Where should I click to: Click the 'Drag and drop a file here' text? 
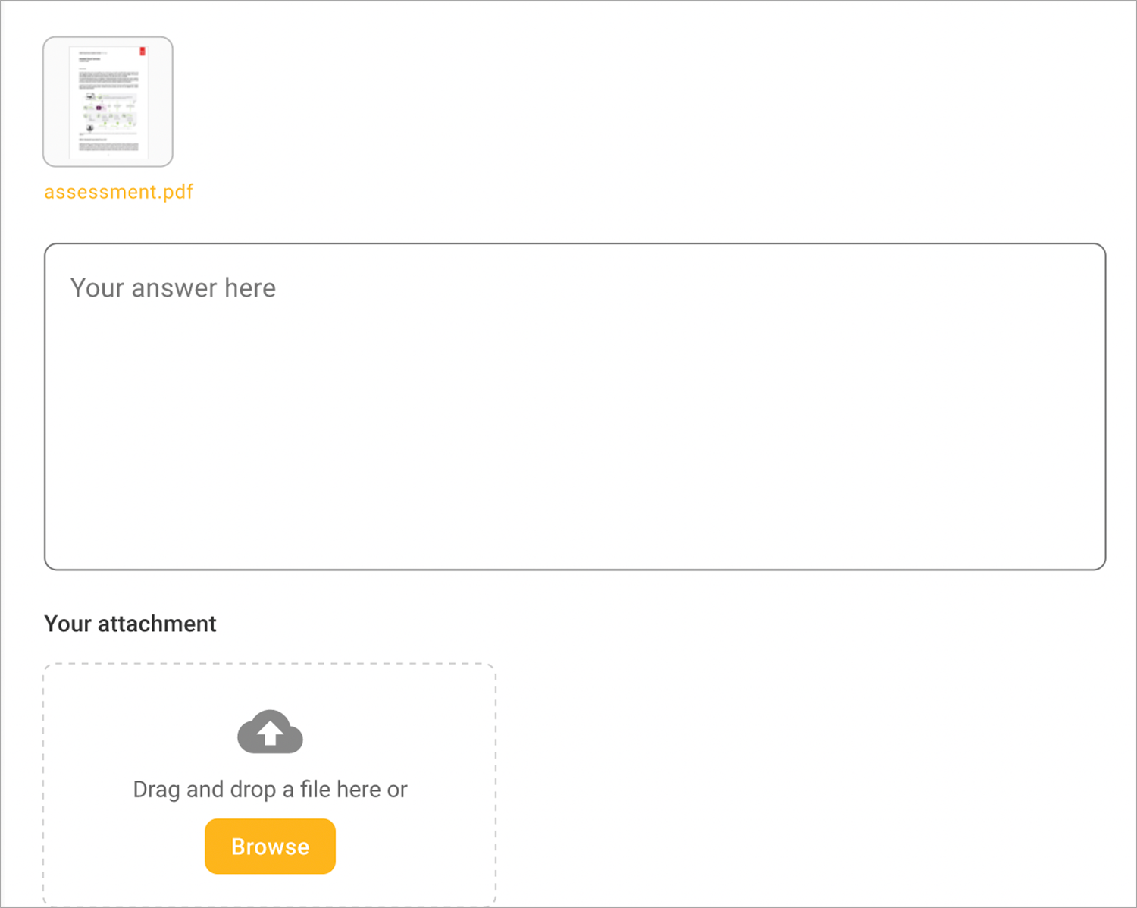(x=270, y=789)
